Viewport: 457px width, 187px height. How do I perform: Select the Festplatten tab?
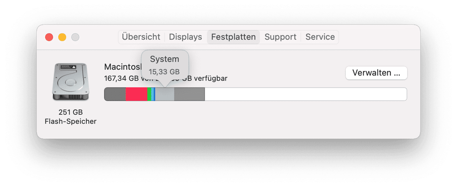233,37
